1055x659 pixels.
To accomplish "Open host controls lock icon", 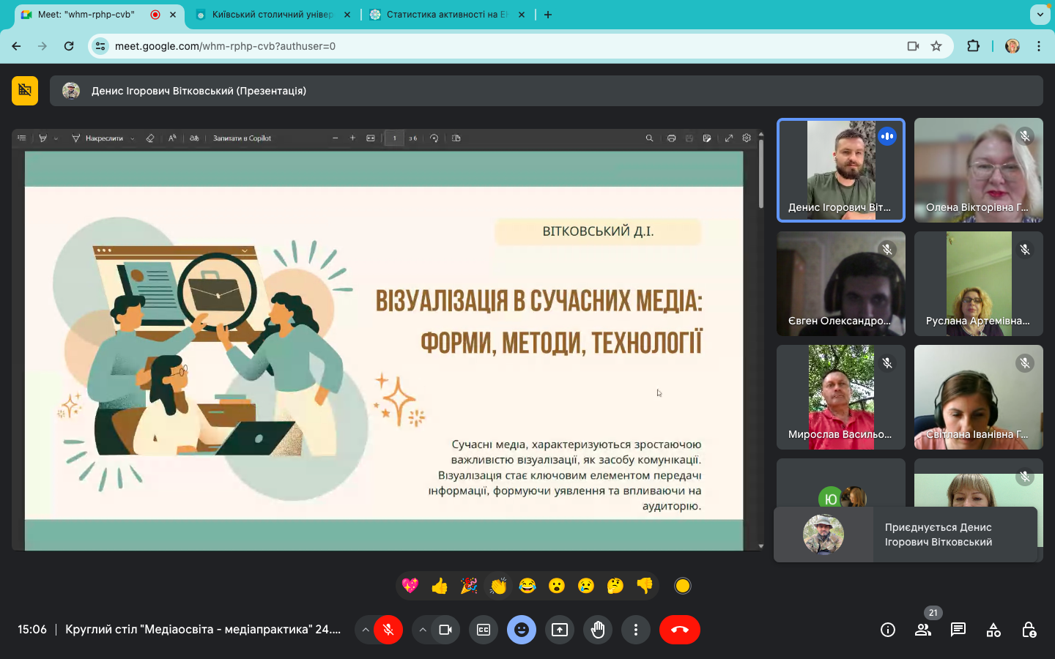I will click(1028, 630).
